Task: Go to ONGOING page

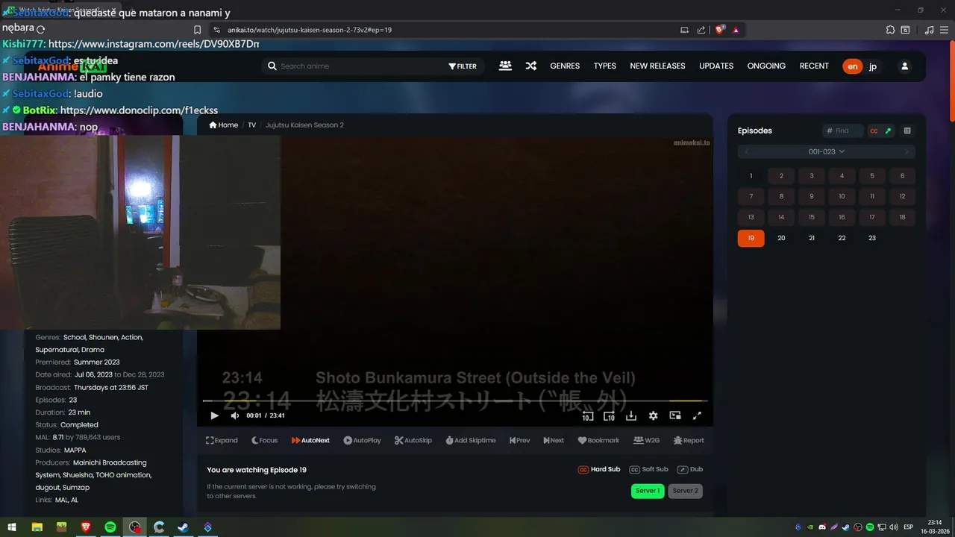Action: pos(766,66)
